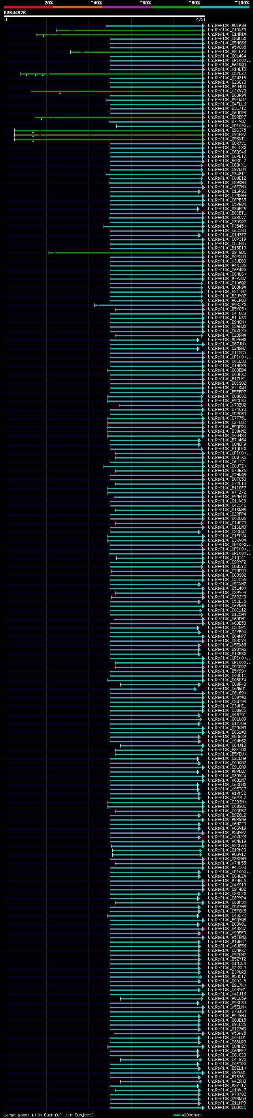Open hit label UniRef100_C8WC50
253x1118 pixels.
click(227, 38)
